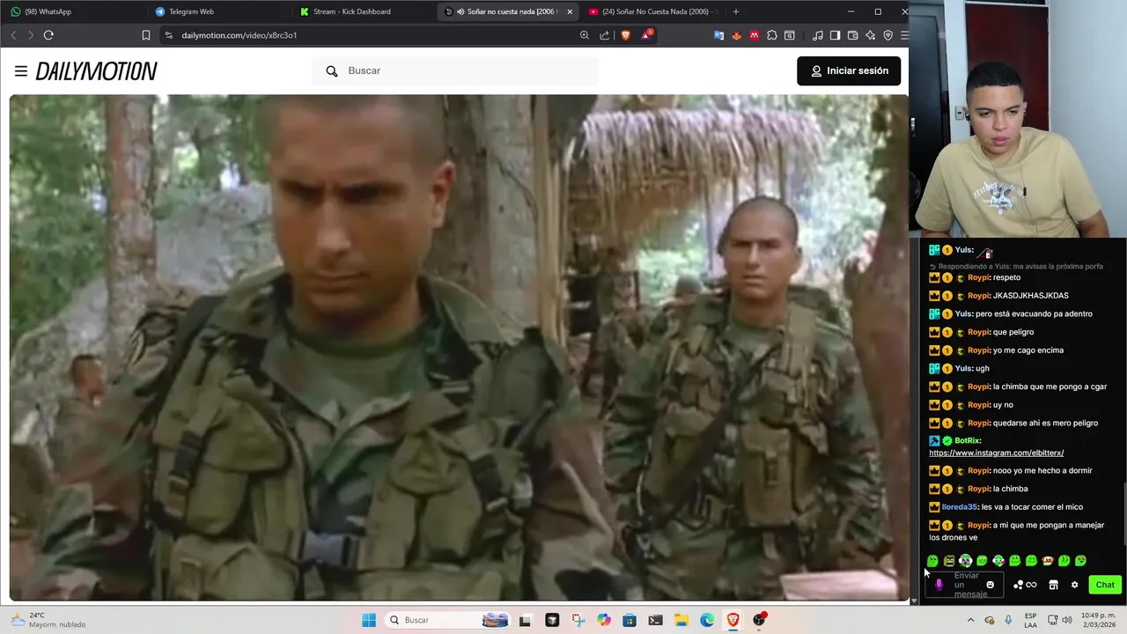Pick the heart-eyes green emote
Viewport: 1127px width, 634px height.
coord(1080,561)
